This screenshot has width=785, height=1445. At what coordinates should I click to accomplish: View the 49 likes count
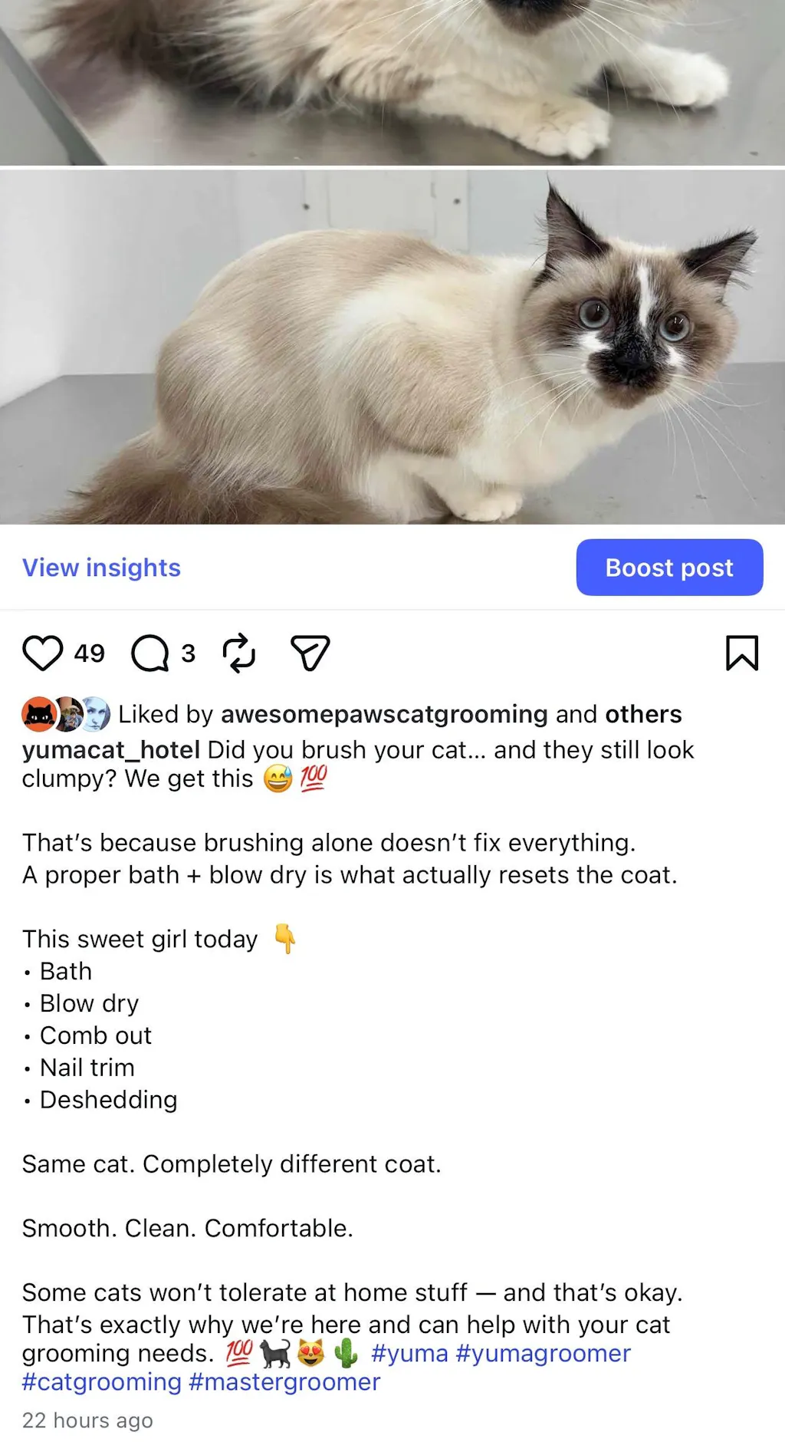(x=89, y=653)
